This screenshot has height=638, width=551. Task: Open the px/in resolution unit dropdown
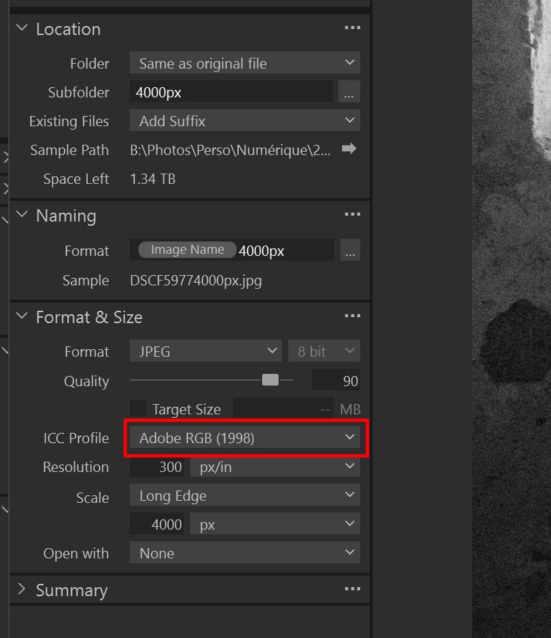275,466
